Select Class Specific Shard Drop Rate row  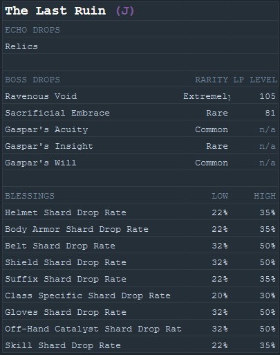pos(140,295)
